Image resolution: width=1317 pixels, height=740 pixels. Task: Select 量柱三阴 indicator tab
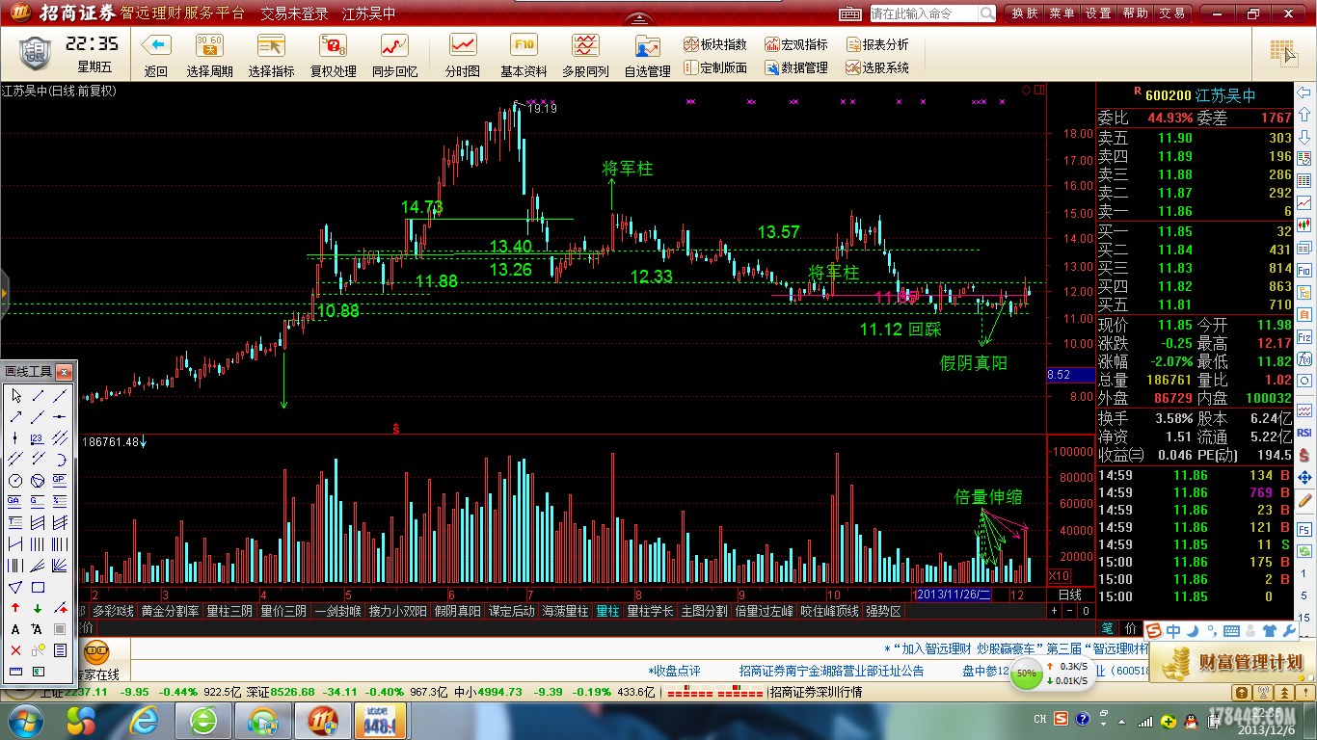228,611
